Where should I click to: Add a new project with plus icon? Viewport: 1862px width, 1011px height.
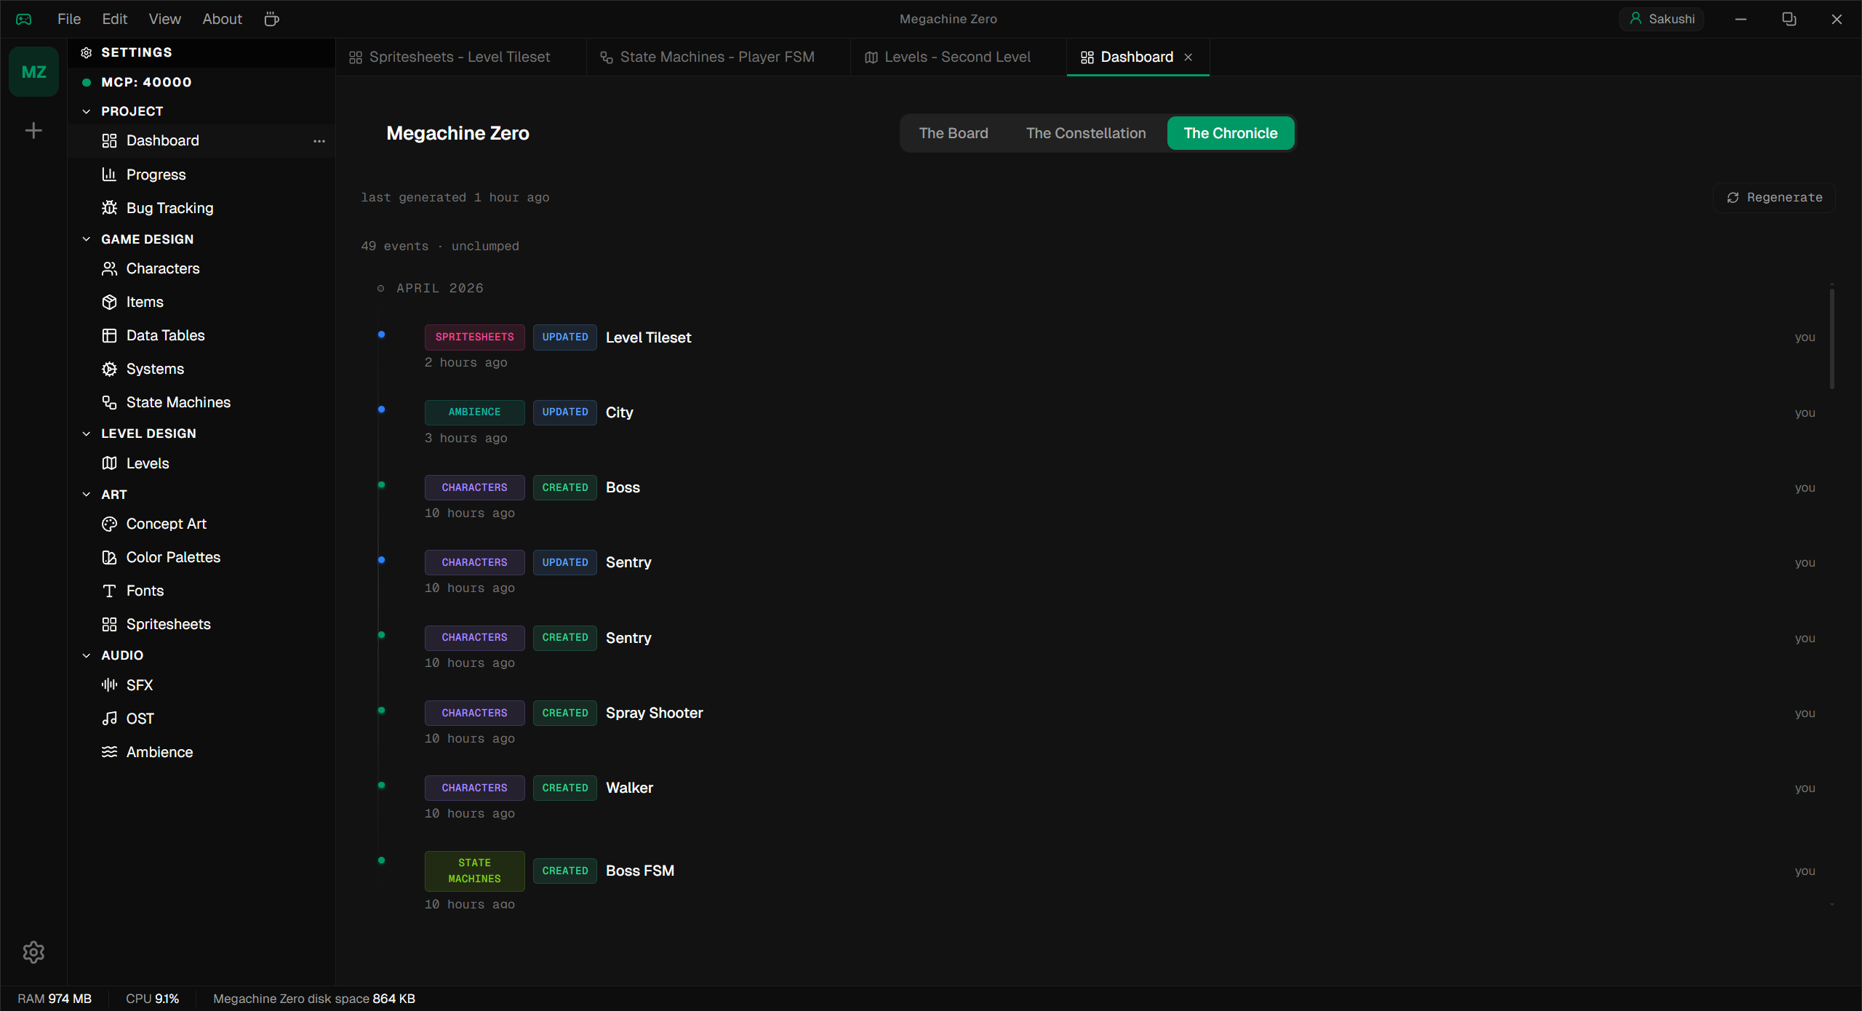[33, 131]
